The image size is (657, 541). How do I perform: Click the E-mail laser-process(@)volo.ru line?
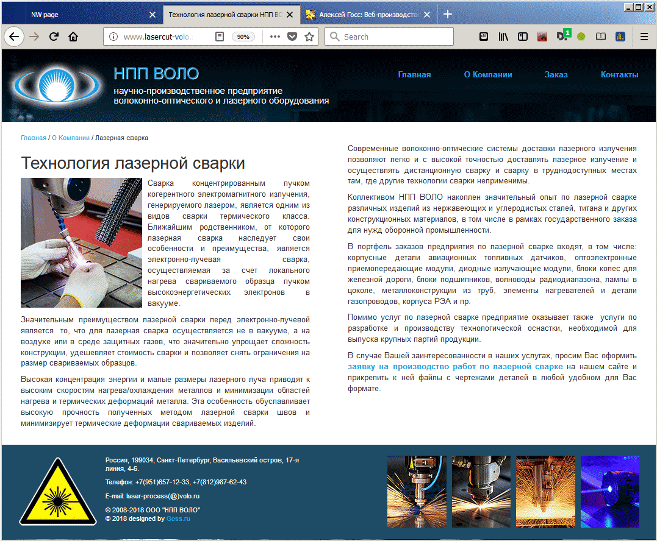click(x=153, y=497)
